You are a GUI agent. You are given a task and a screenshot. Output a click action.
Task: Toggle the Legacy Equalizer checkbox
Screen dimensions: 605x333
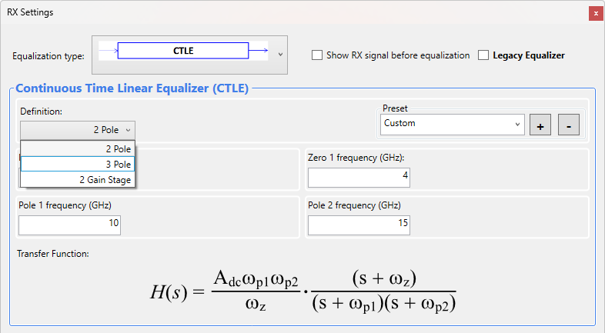(483, 55)
